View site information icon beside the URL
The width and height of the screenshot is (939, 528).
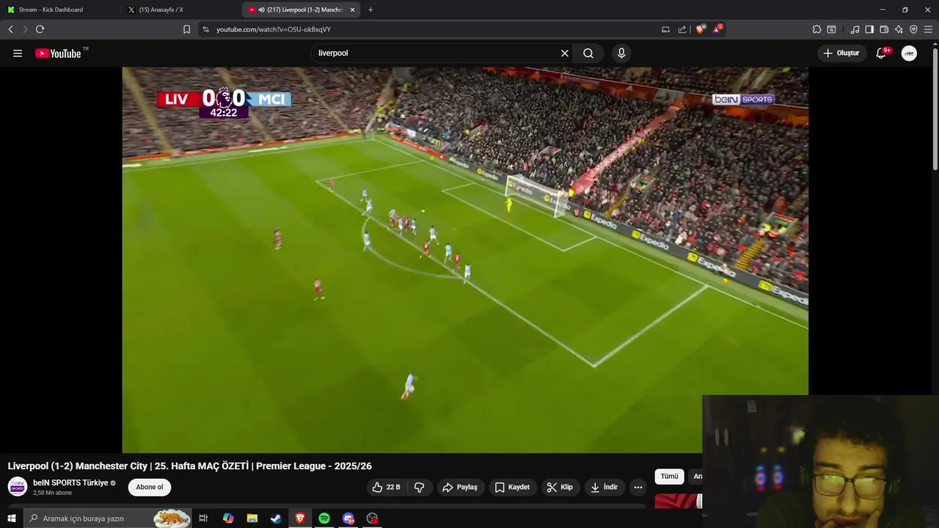(x=205, y=29)
